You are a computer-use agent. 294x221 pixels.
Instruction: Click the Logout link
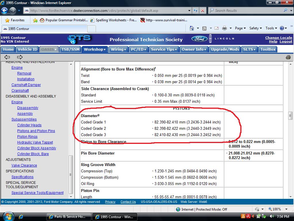coord(286,41)
